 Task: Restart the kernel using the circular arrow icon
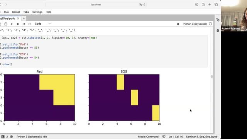pyautogui.click(x=24, y=24)
